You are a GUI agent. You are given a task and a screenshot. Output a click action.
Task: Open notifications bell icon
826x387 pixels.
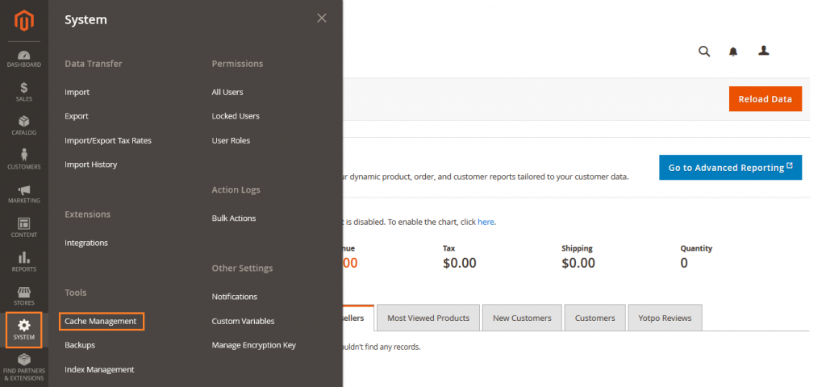tap(733, 52)
